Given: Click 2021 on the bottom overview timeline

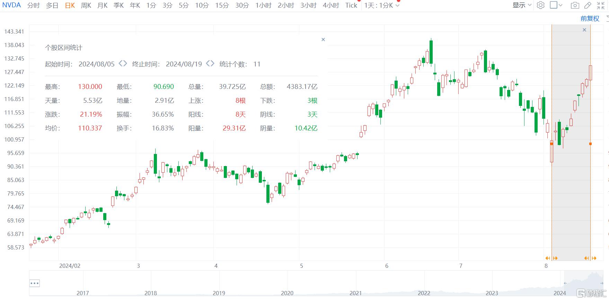Looking at the screenshot, I should (355, 293).
